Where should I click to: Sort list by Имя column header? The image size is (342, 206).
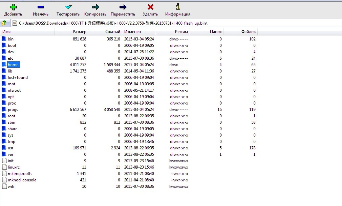coord(27,32)
